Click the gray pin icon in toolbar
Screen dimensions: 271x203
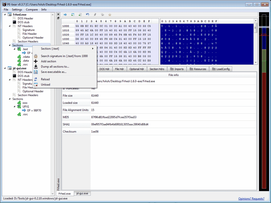(95, 15)
